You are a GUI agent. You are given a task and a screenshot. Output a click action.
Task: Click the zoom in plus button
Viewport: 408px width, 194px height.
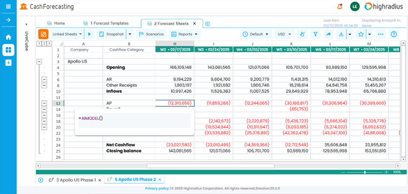point(386,172)
